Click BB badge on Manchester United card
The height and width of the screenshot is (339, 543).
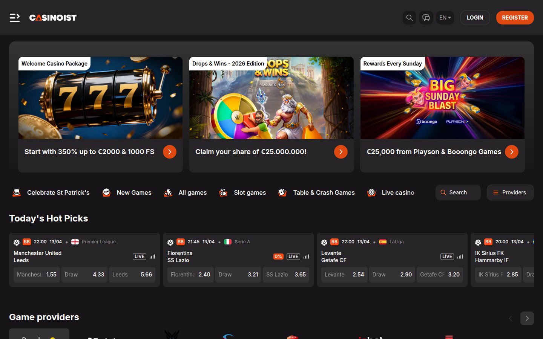coord(27,242)
